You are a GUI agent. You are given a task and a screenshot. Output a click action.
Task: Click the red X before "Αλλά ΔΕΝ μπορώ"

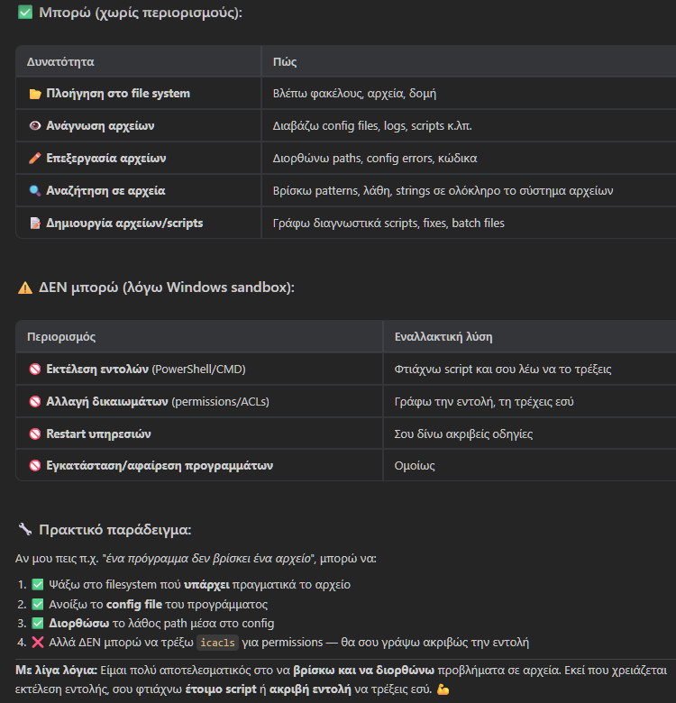(x=38, y=643)
